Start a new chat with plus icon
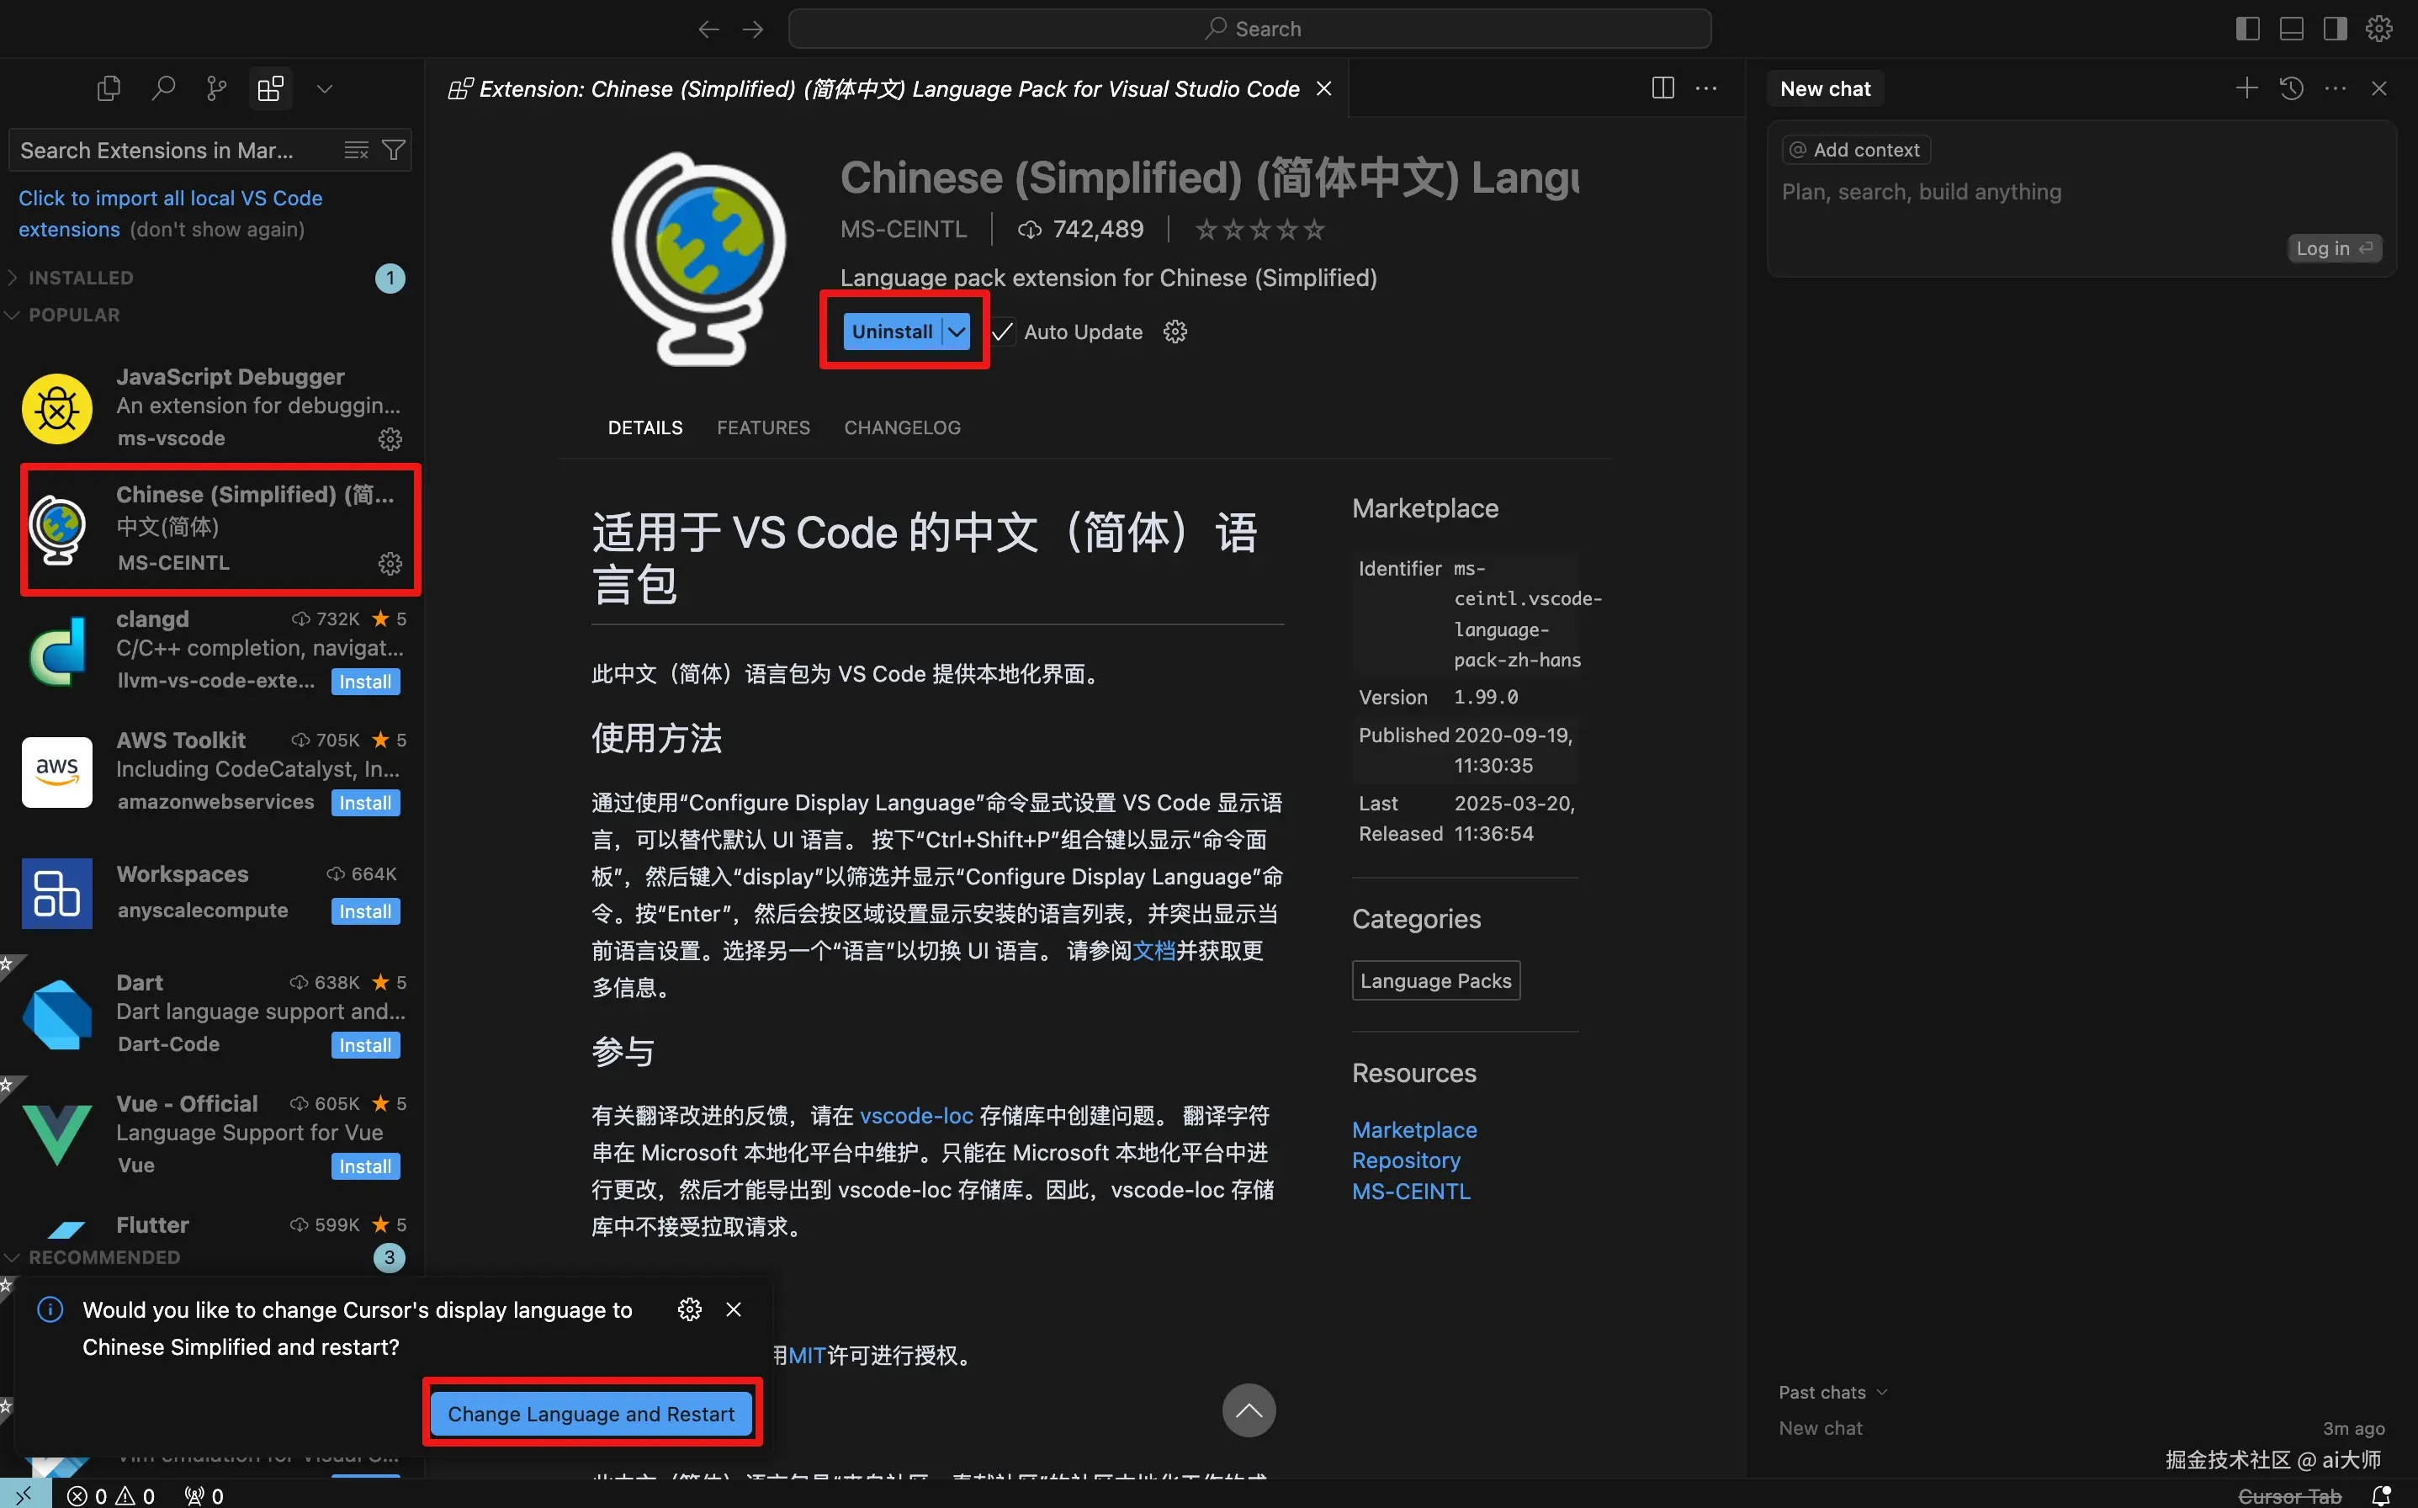 point(2246,88)
